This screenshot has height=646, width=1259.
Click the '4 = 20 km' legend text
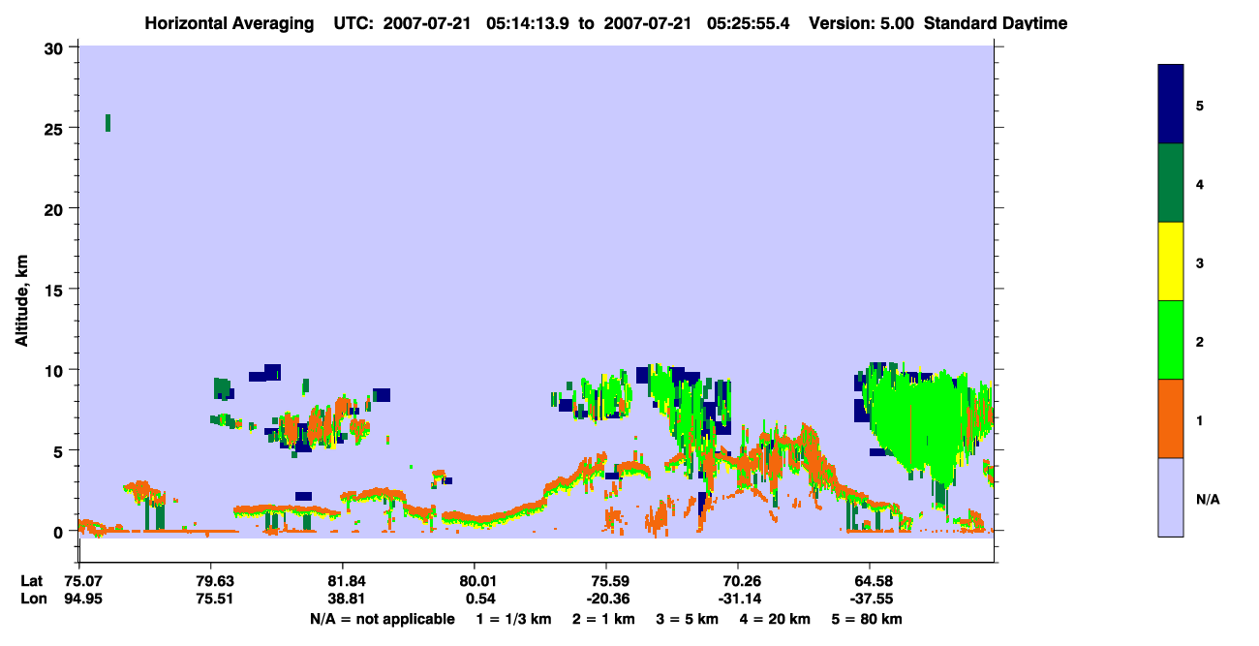tap(776, 619)
